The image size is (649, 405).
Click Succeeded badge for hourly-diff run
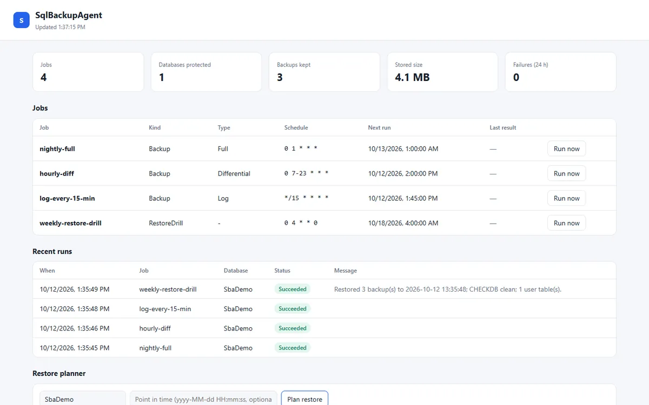click(x=293, y=328)
